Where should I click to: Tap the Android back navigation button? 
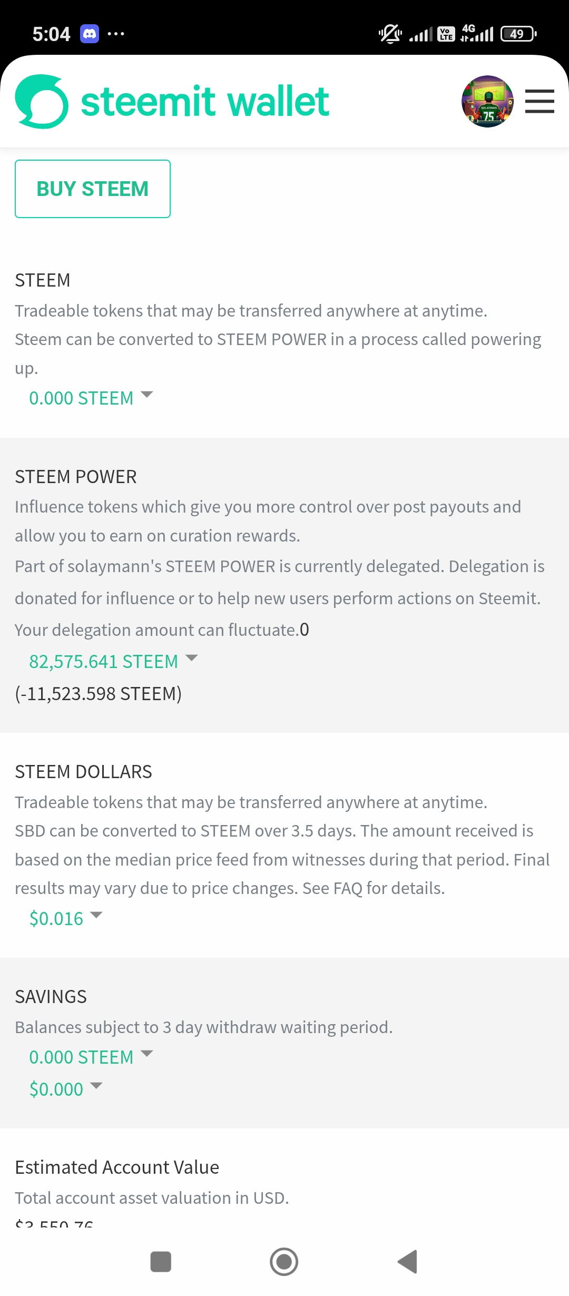tap(407, 1262)
